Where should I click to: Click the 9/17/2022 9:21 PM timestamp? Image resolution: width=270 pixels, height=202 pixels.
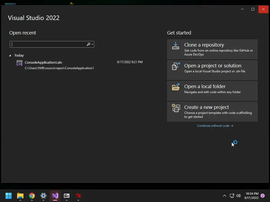pyautogui.click(x=130, y=62)
